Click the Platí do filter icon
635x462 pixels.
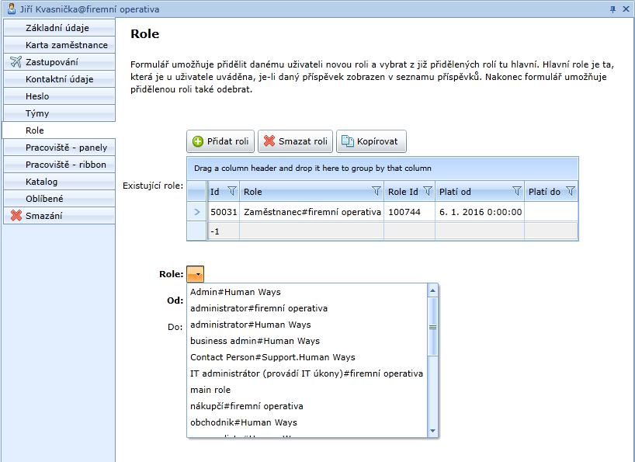click(571, 191)
